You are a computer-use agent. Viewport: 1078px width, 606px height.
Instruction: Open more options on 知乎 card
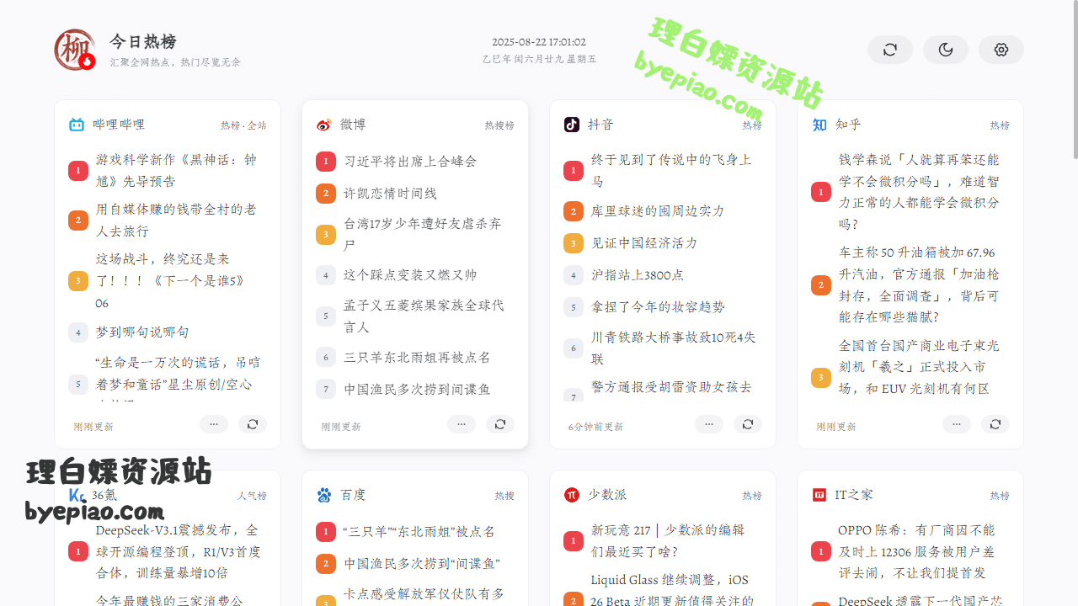[956, 424]
